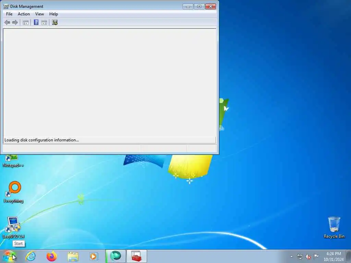Screen dimensions: 351x263
Task: Click the taskbar clock showing 4:24 PM
Action: (334, 256)
